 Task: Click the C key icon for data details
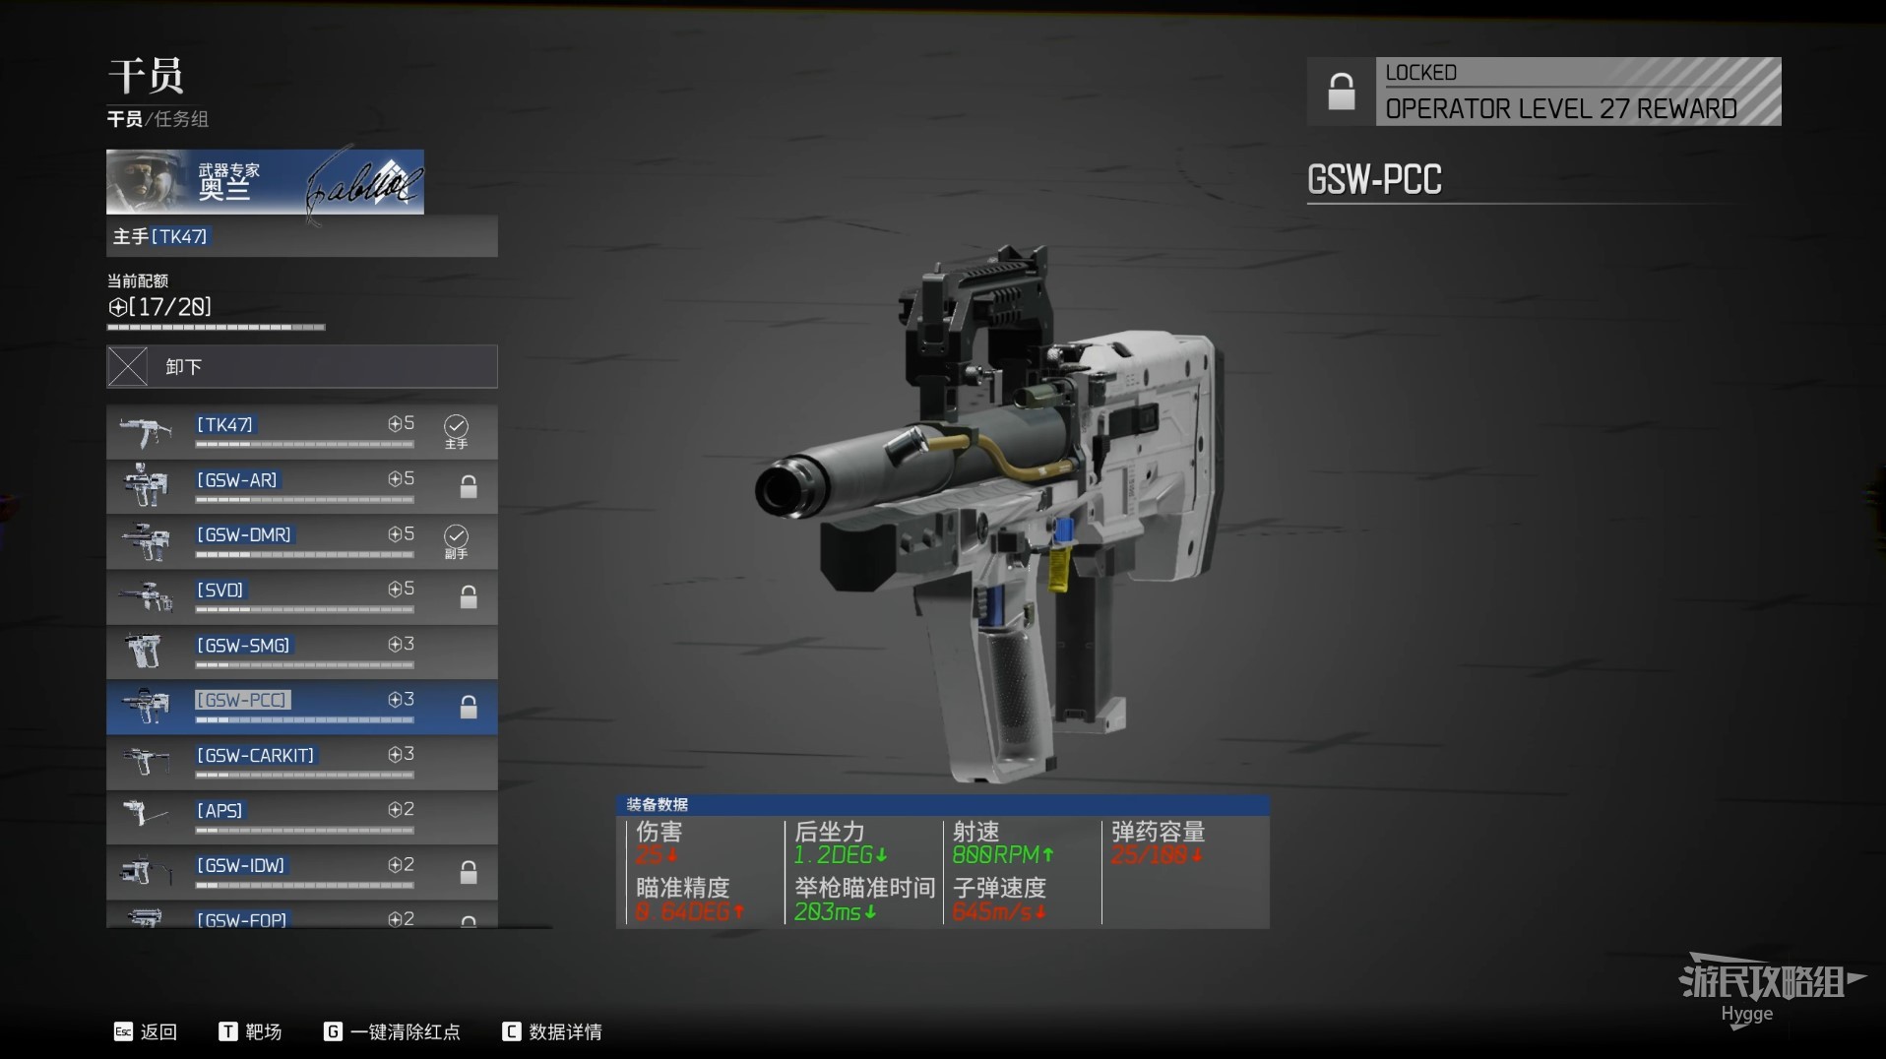tap(511, 1031)
